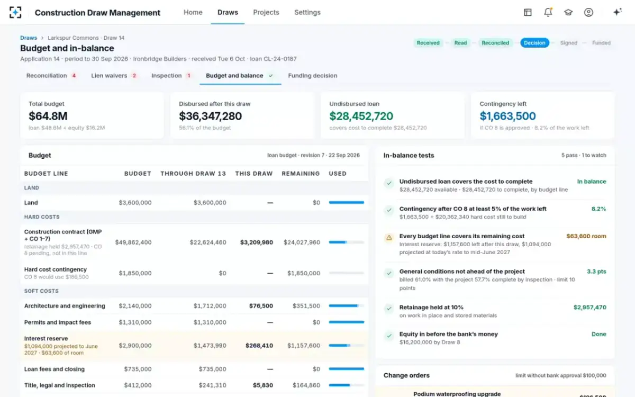Click the Land row used progress bar
635x397 pixels.
347,203
